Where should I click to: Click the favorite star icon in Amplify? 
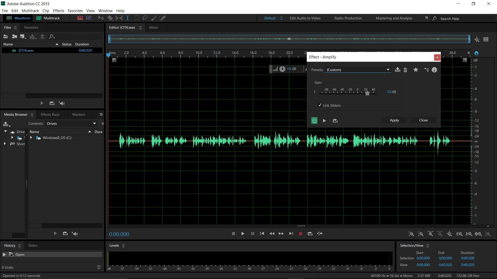click(x=416, y=70)
